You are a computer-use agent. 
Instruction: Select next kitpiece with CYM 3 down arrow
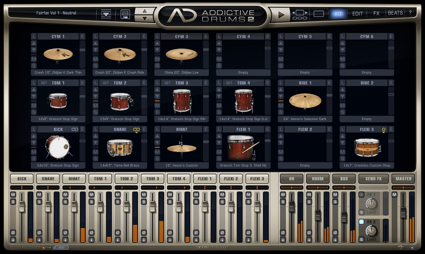click(x=157, y=50)
